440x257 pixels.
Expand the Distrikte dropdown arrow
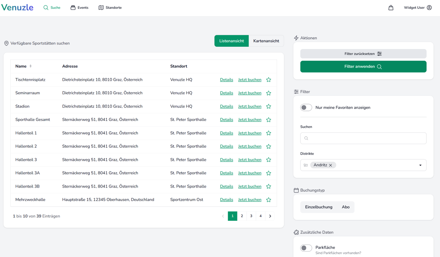(x=420, y=165)
